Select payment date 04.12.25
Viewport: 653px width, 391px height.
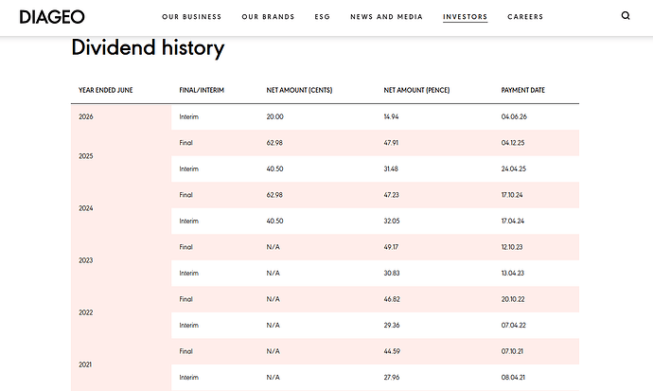(x=513, y=143)
